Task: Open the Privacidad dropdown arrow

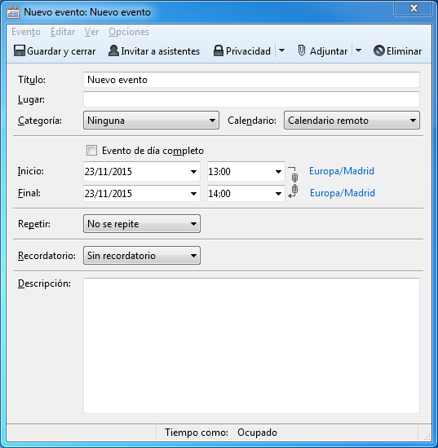Action: (281, 51)
